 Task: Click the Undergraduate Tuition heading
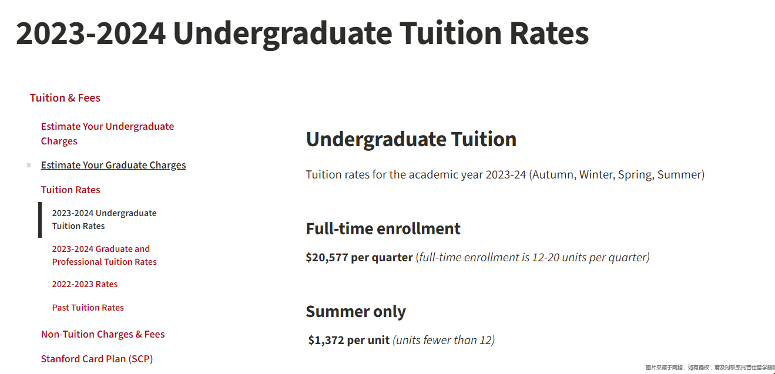click(411, 140)
